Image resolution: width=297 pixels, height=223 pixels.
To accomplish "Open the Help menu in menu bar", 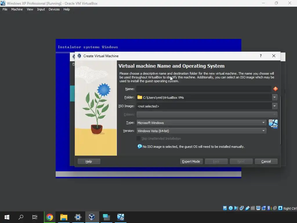I will pos(66,9).
